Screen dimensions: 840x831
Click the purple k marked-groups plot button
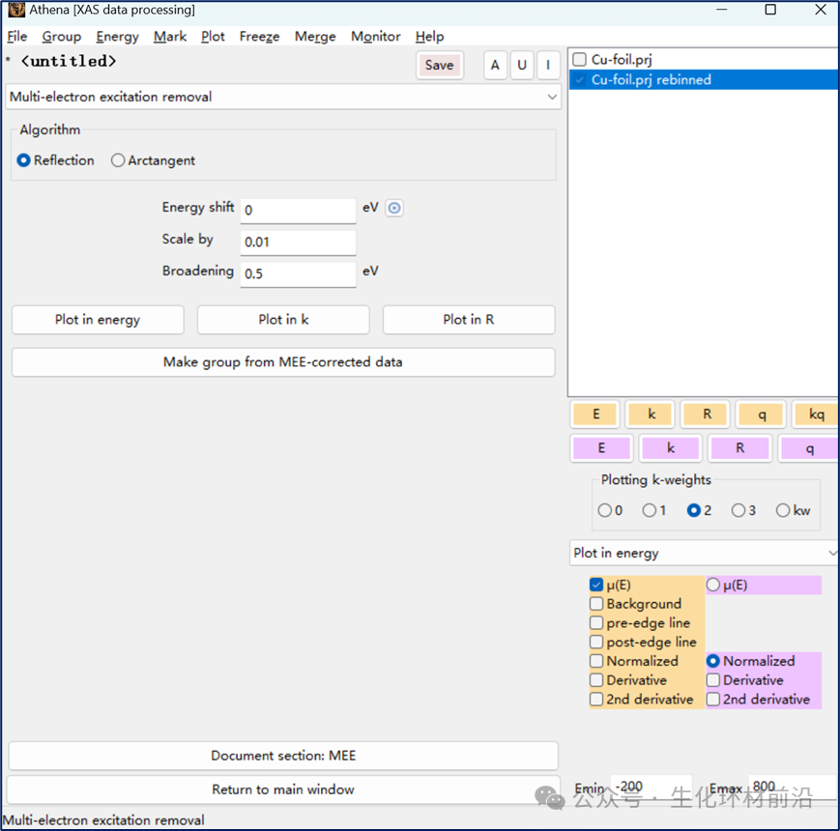[x=671, y=448]
